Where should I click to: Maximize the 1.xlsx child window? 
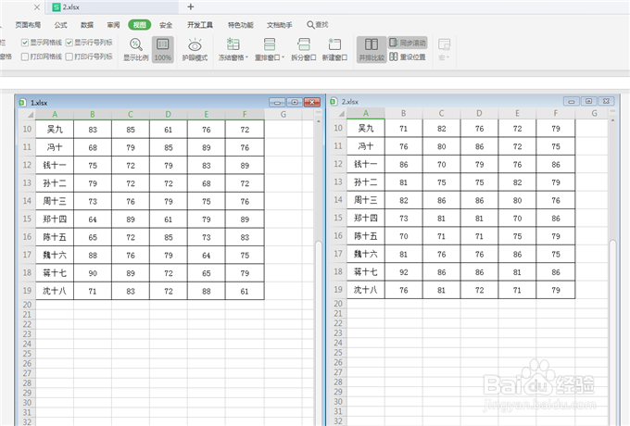(295, 103)
